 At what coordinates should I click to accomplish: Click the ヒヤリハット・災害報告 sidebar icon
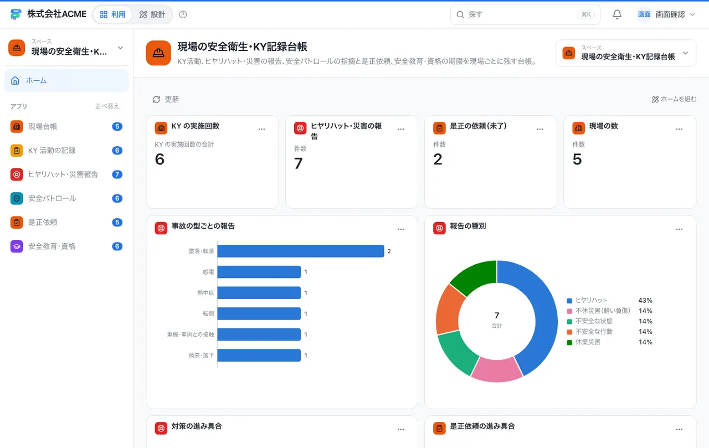(x=17, y=174)
